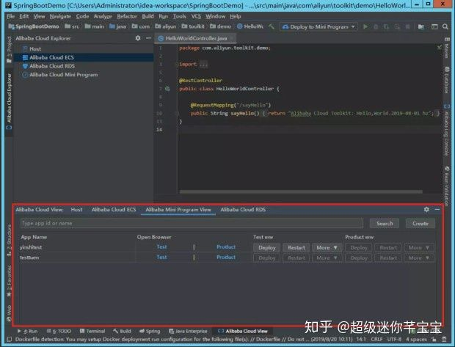Image resolution: width=455 pixels, height=347 pixels.
Task: Open the Refactor menu
Action: tap(127, 15)
